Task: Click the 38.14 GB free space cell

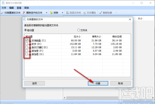Action: 117,41
